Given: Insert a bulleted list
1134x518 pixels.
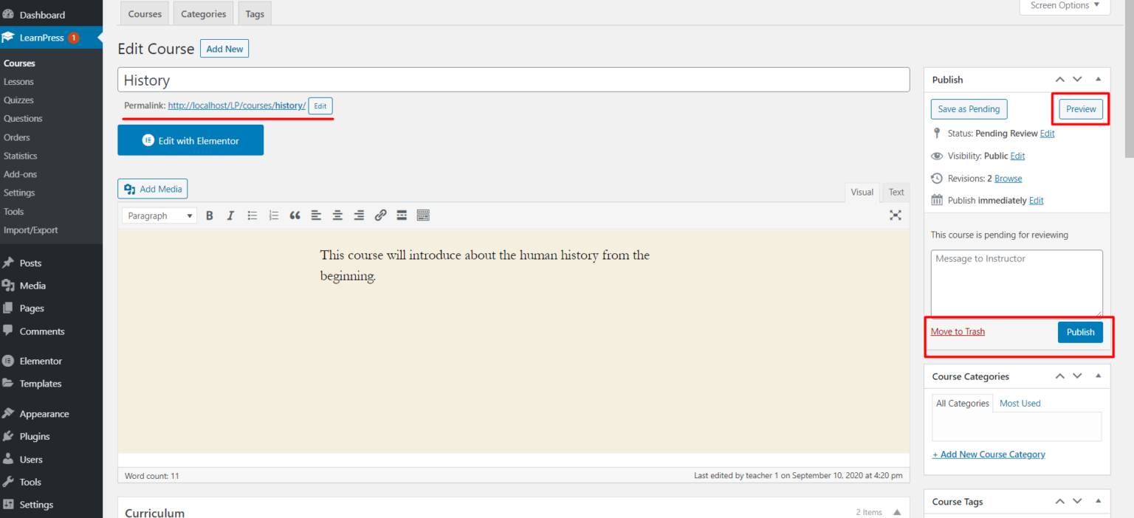Looking at the screenshot, I should (252, 215).
